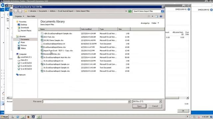This screenshot has height=119, width=213.
Task: Click the NAV back arrow in background window
Action: coord(3,5)
